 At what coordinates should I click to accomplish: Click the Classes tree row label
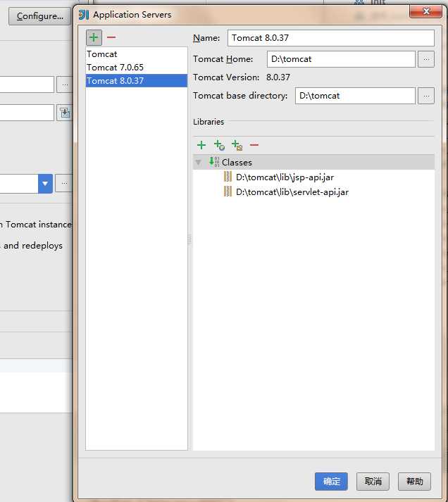pos(237,163)
